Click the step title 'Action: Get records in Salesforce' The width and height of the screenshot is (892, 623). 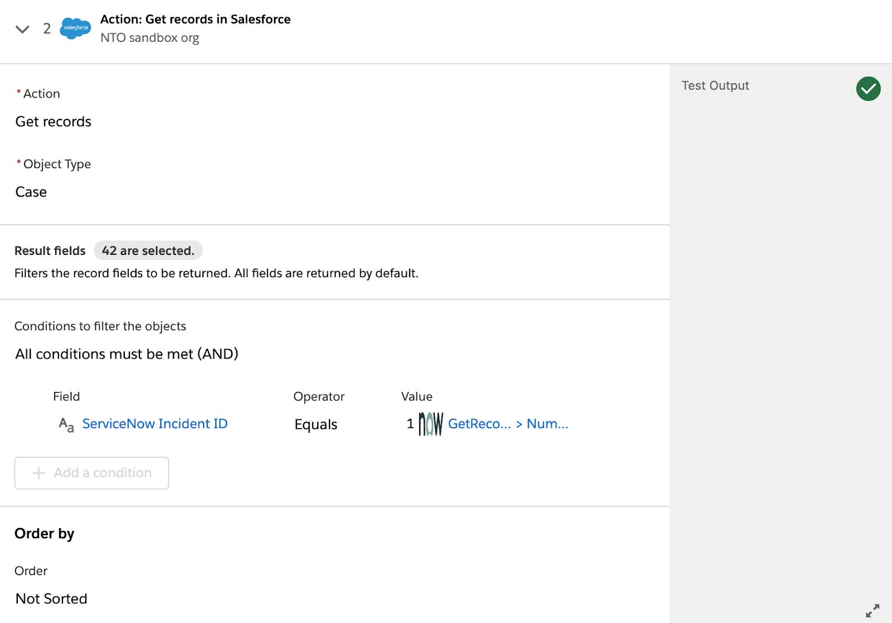195,19
